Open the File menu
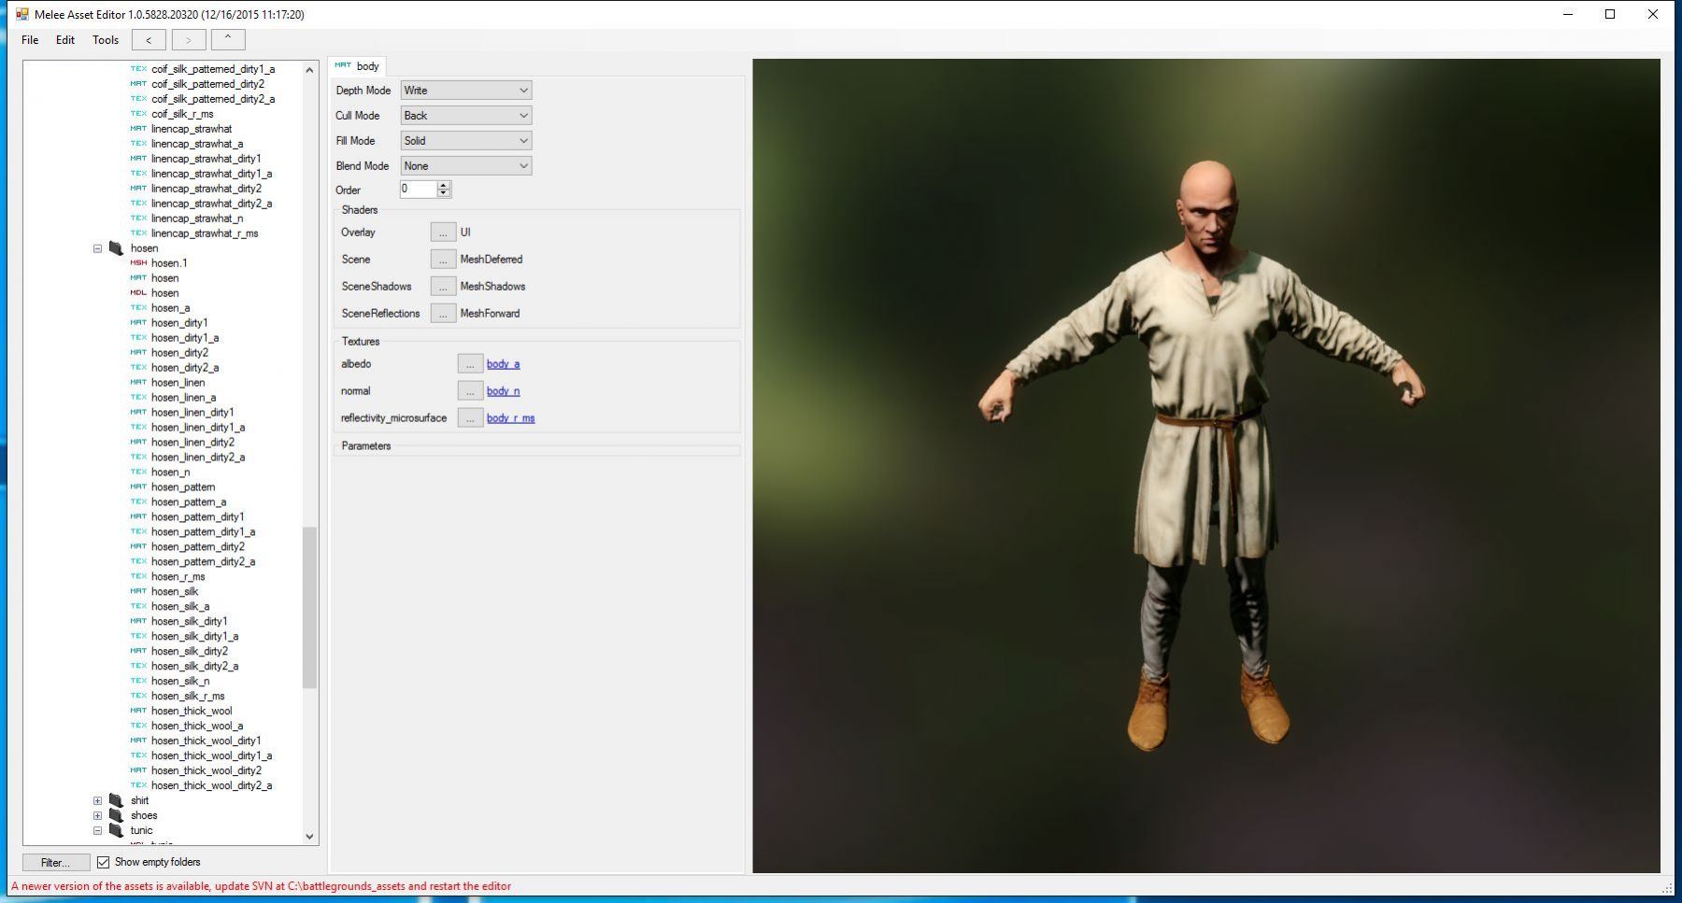Screen dimensions: 1682x903 pyautogui.click(x=30, y=40)
